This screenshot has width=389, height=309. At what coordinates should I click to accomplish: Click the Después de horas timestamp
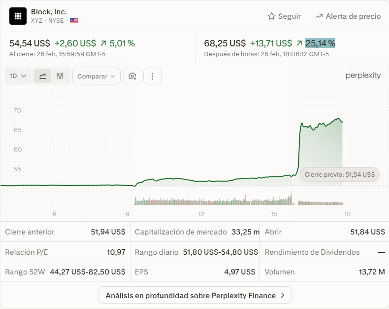[x=266, y=54]
